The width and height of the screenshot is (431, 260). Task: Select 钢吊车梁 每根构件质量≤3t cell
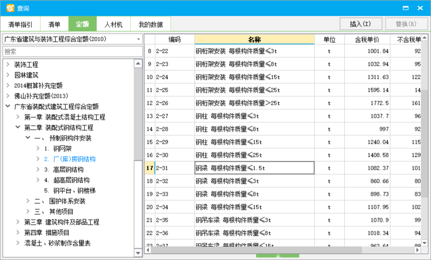coord(255,220)
